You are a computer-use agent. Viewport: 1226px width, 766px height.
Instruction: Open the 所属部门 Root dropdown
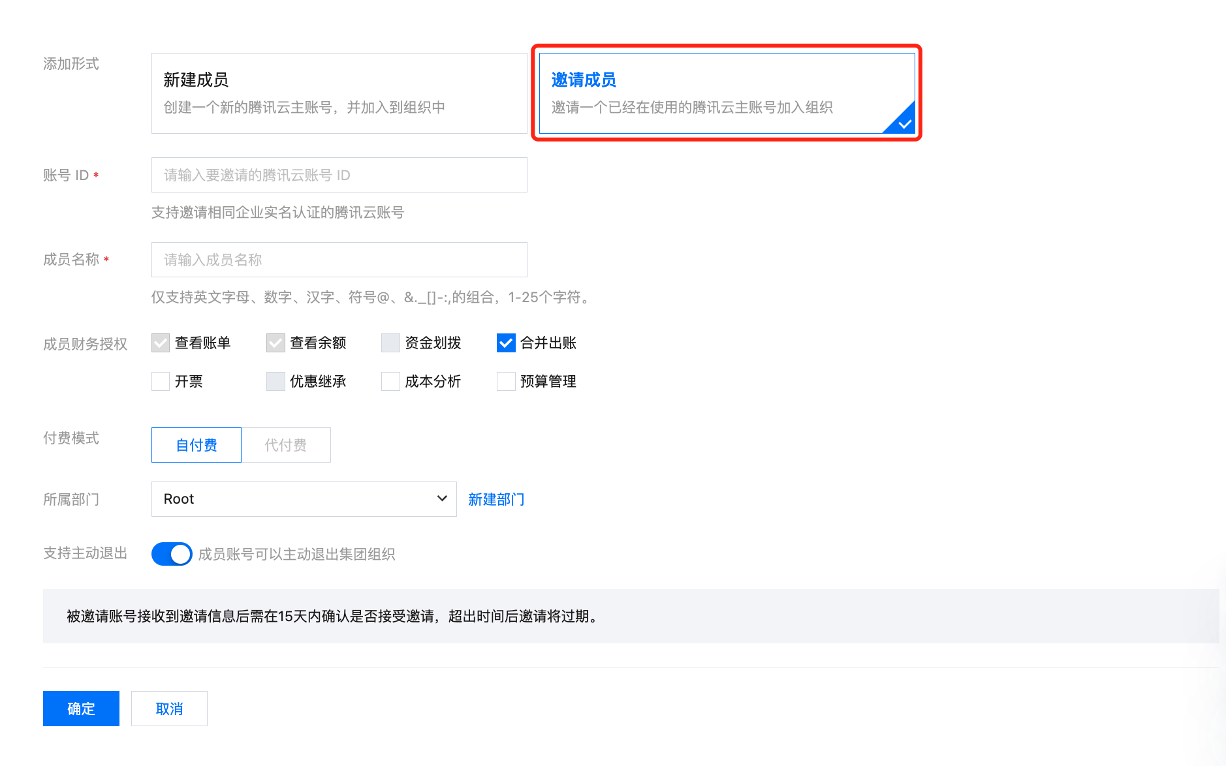[304, 499]
